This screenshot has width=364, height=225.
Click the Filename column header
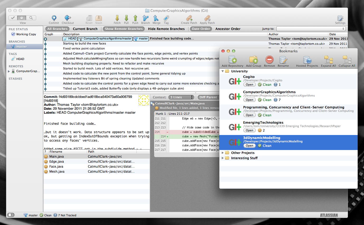[x=68, y=152]
